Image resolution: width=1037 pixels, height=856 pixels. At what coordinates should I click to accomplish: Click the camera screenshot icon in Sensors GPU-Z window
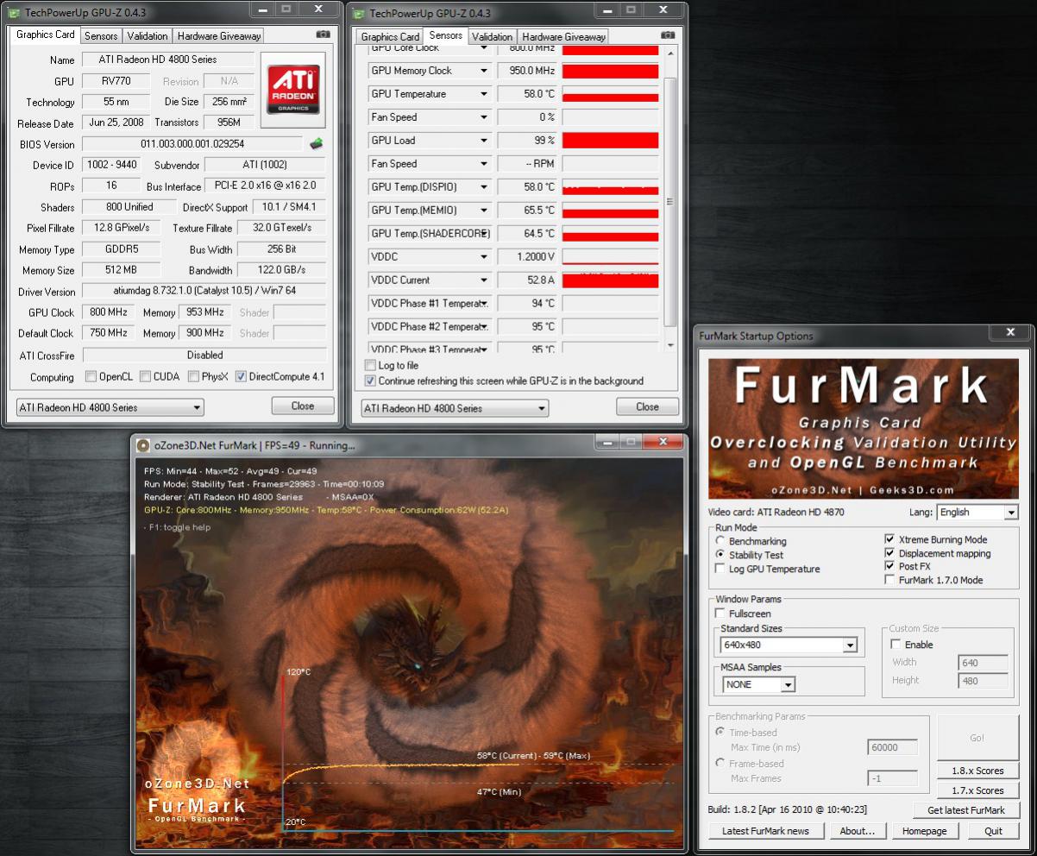668,35
